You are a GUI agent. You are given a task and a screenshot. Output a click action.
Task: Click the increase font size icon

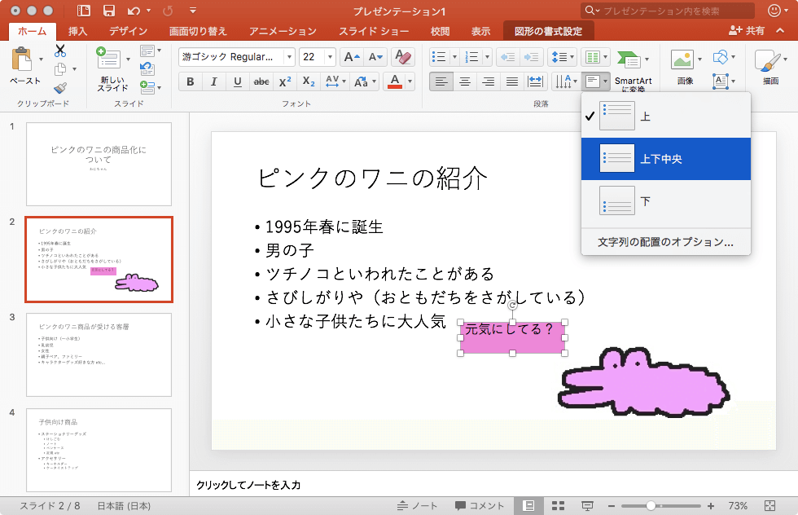click(350, 57)
